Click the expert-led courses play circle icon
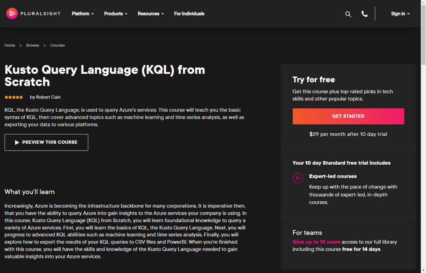Viewport: 426px width, 273px height. click(297, 178)
